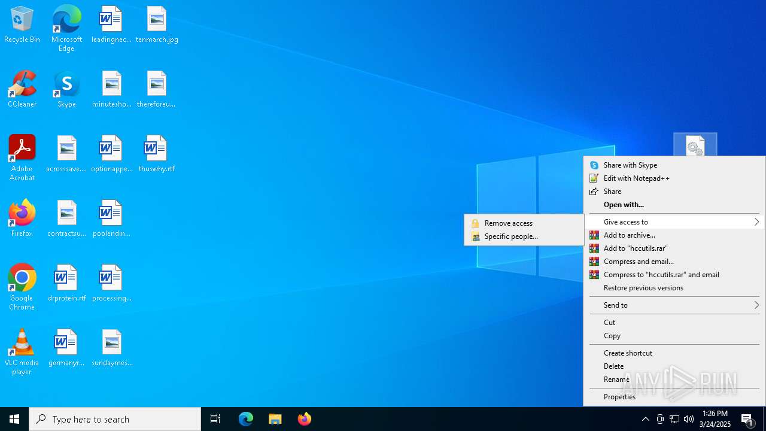
Task: Select the contractsu image file
Action: click(66, 218)
